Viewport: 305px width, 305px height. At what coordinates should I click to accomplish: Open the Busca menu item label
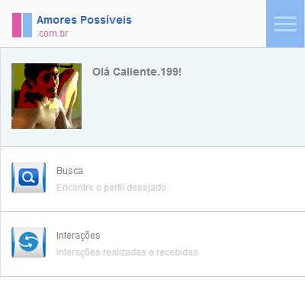(x=69, y=171)
